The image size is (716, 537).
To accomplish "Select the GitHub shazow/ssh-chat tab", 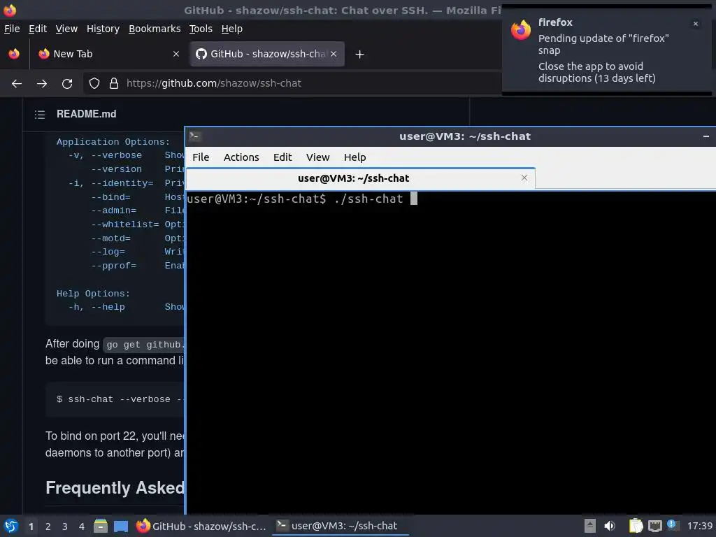I will [x=267, y=54].
